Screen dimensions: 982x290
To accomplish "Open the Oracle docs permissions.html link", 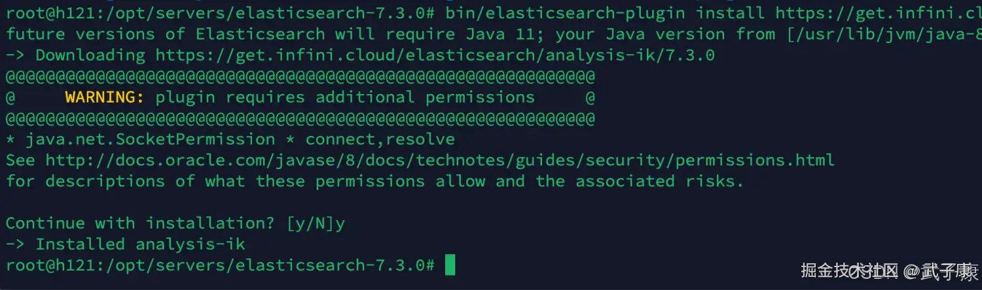I will click(439, 160).
